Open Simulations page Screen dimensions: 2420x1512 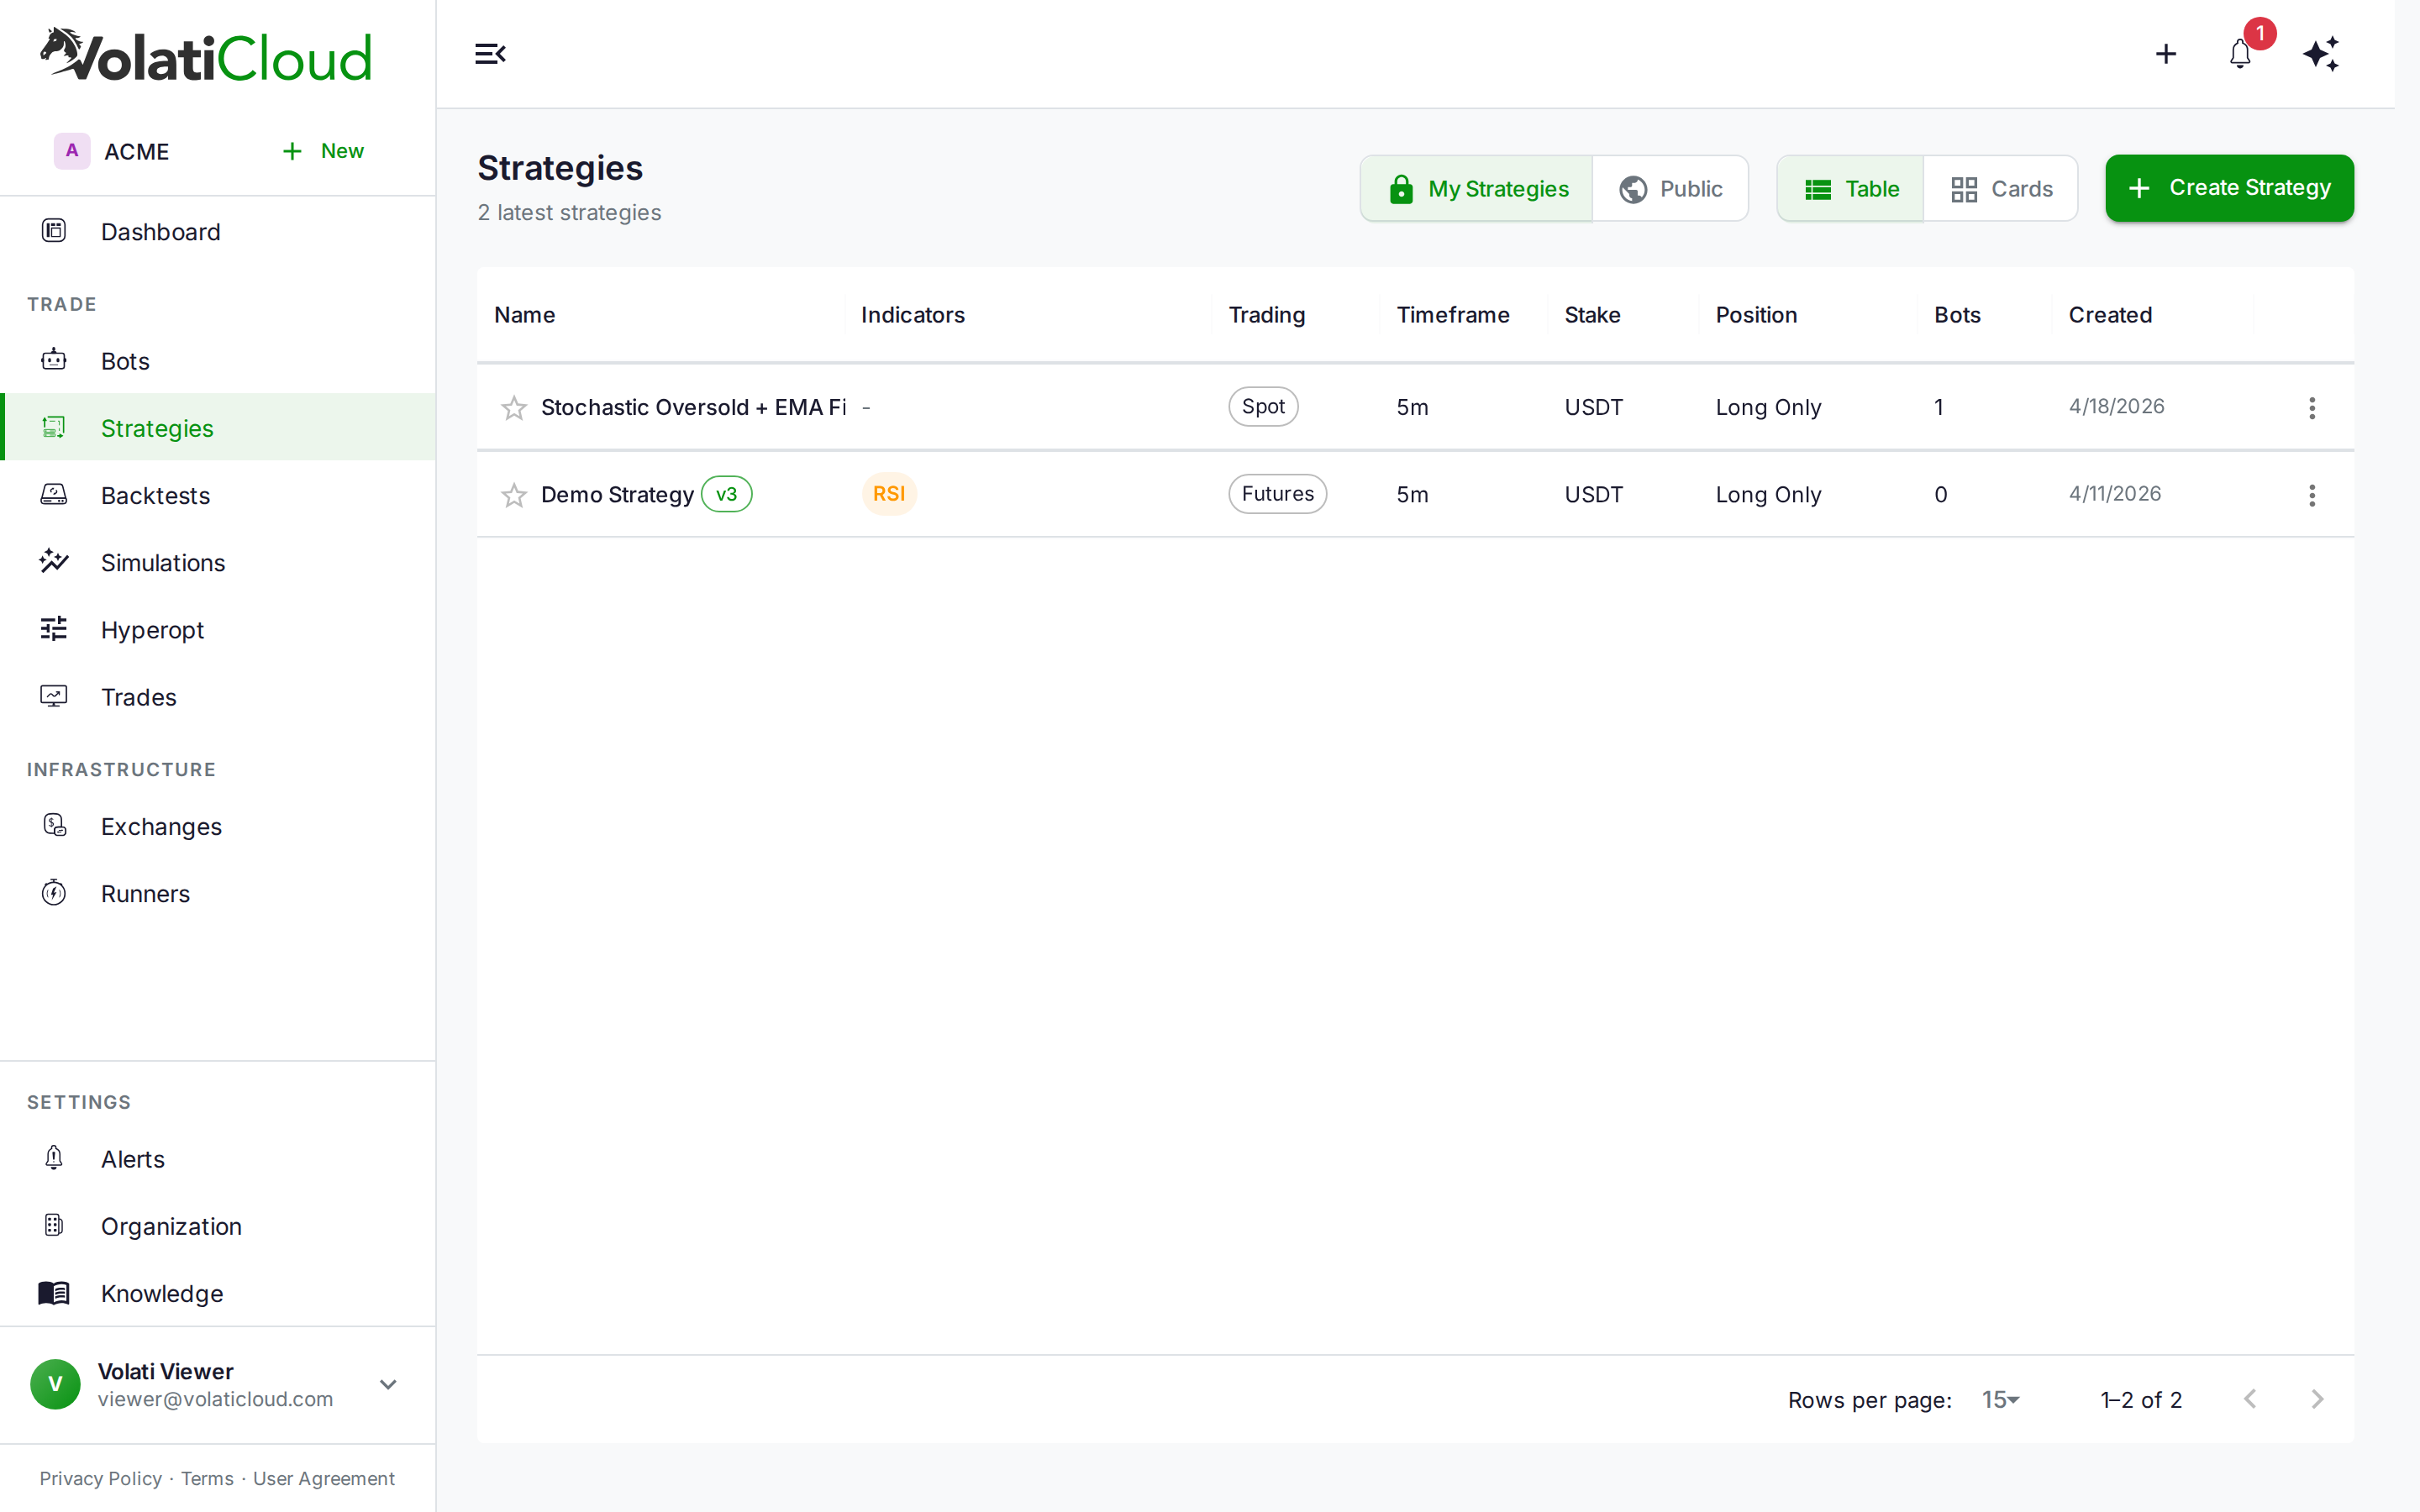[x=218, y=562]
